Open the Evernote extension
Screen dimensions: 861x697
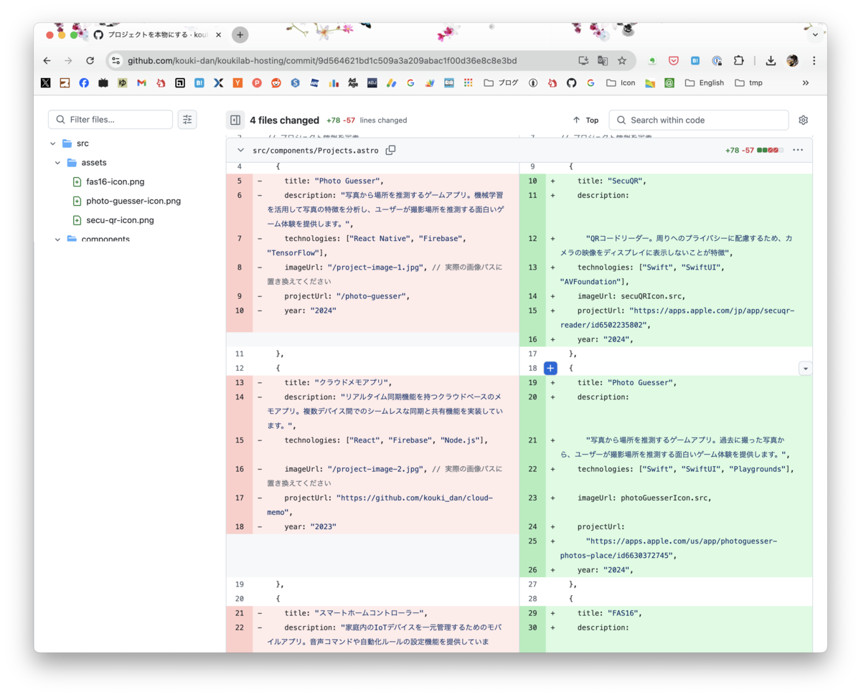point(653,61)
